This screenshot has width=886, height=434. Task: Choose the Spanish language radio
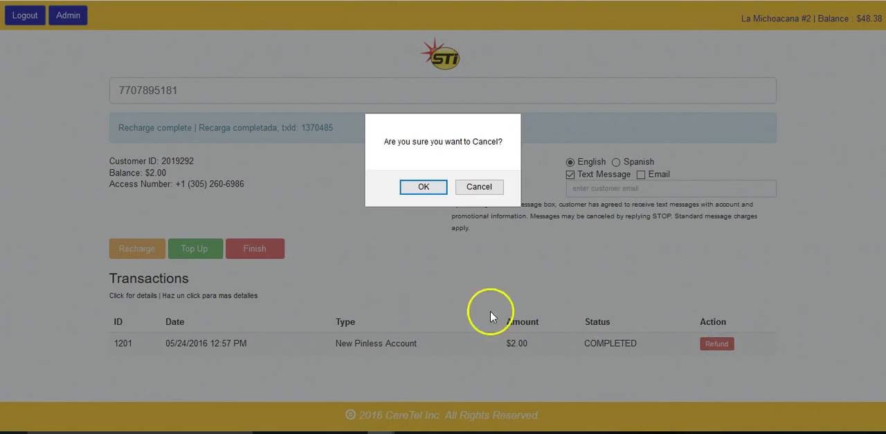pyautogui.click(x=616, y=162)
